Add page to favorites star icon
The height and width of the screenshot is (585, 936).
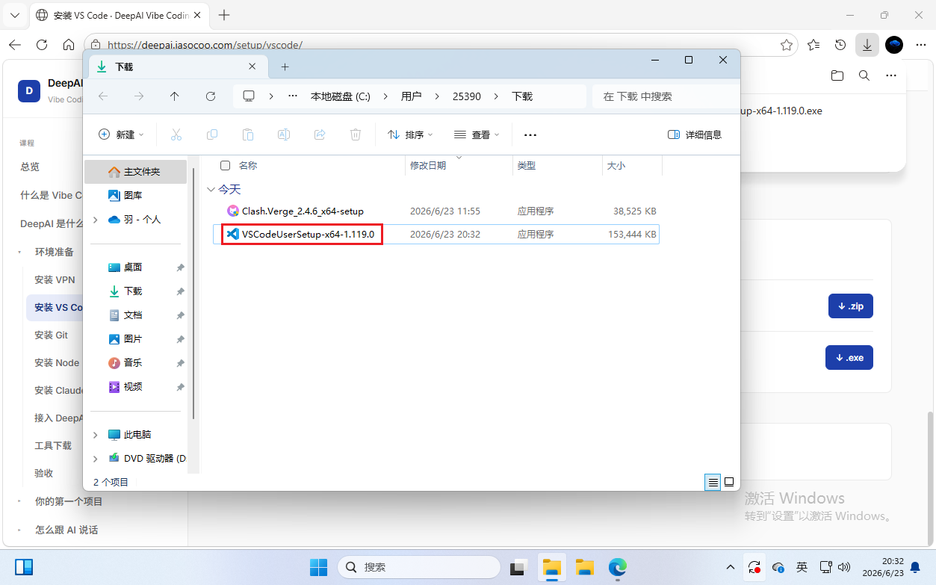pos(787,45)
